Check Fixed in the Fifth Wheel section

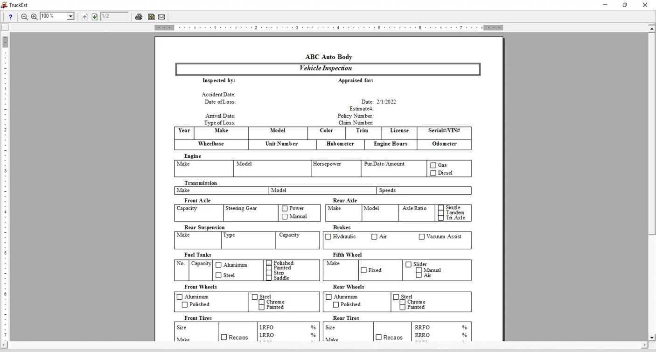click(363, 270)
